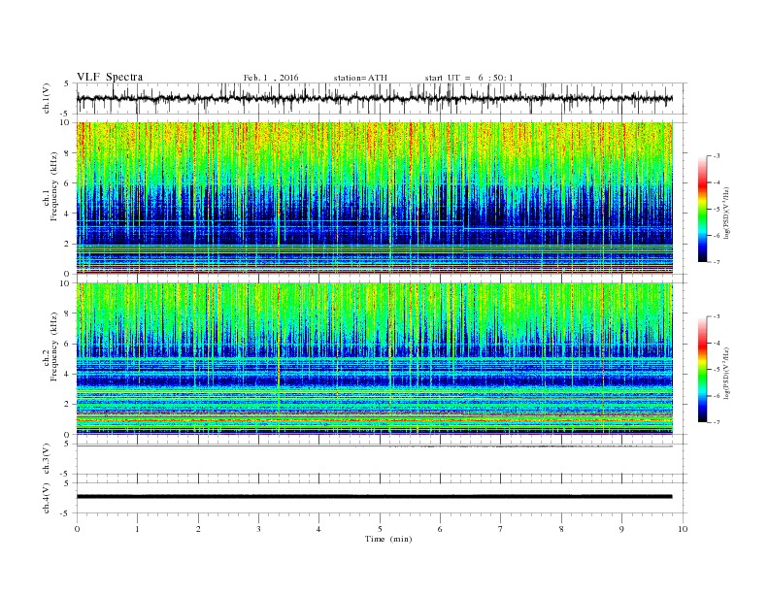
Task: Click the 'station=ATH' label
Action: pos(360,78)
